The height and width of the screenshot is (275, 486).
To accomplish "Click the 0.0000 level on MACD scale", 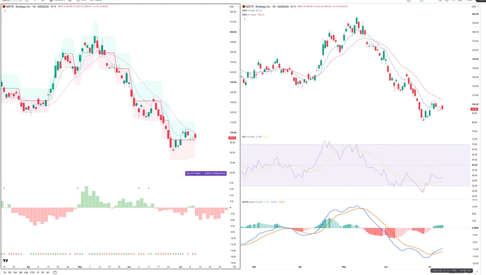I will pyautogui.click(x=475, y=228).
